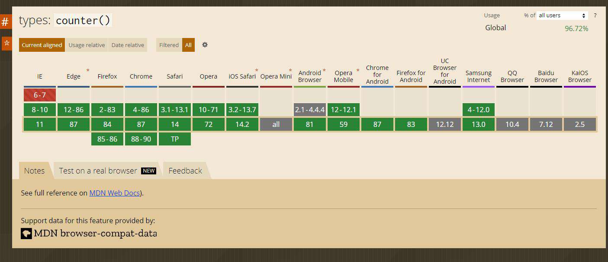Select Current aligned view
The height and width of the screenshot is (262, 608).
pyautogui.click(x=42, y=45)
